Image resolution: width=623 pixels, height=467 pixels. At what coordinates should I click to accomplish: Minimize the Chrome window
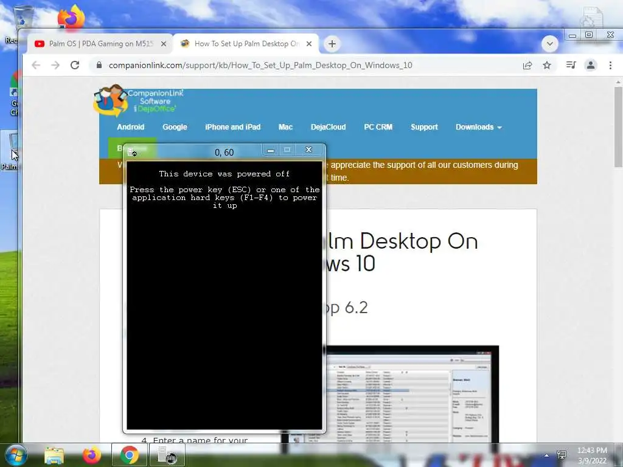coord(572,35)
